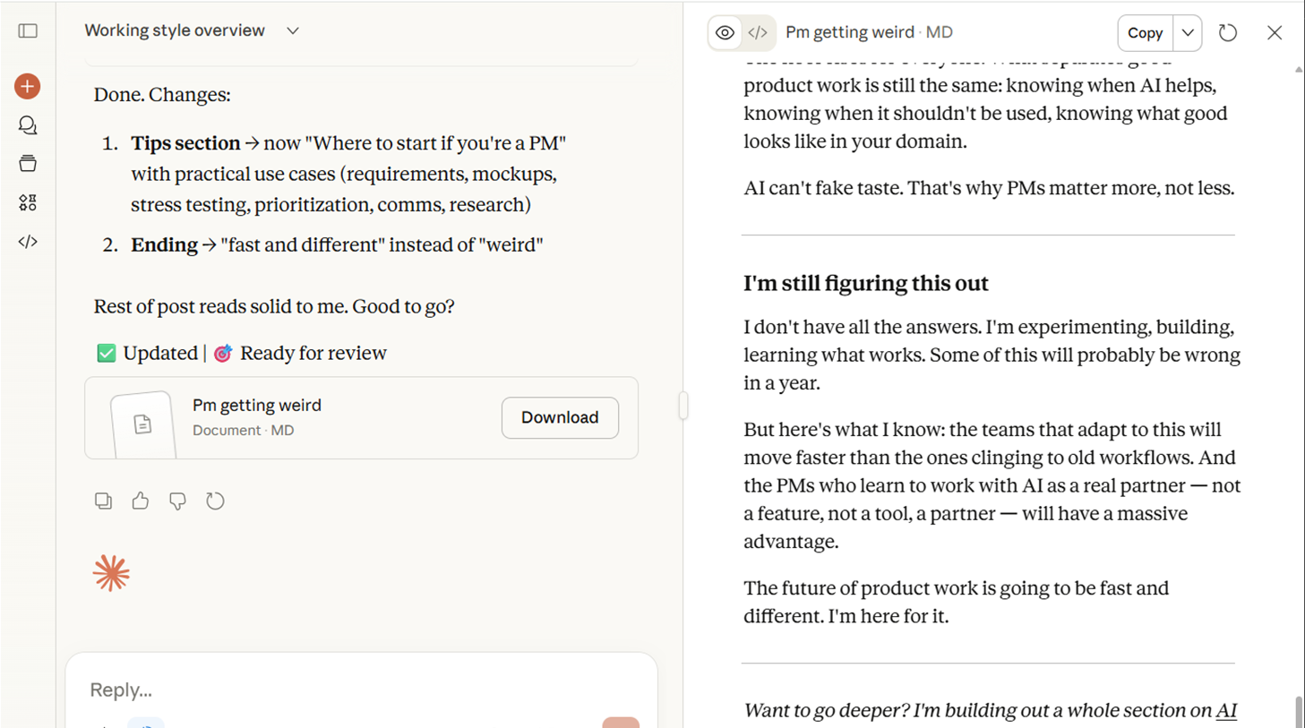
Task: Switch to raw code view toggle
Action: coord(758,33)
